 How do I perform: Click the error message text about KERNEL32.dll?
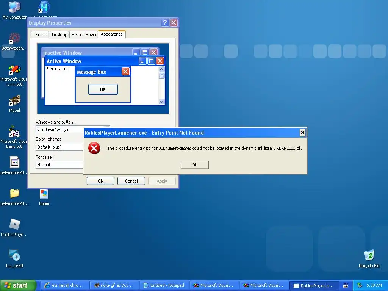204,148
